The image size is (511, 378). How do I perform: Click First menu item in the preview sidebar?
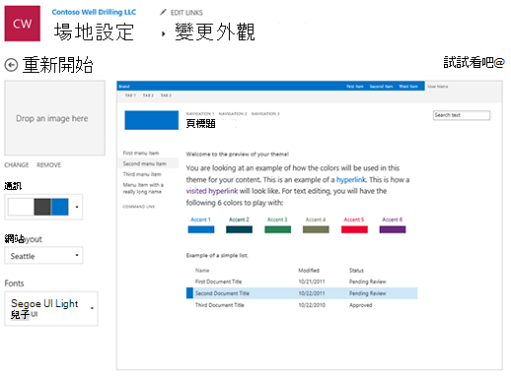pyautogui.click(x=141, y=153)
